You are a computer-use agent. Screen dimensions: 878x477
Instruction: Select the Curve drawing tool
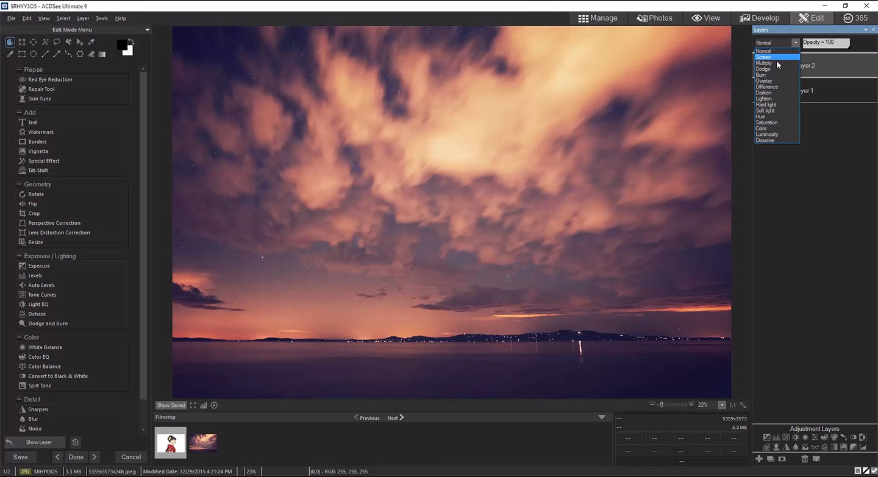(68, 54)
